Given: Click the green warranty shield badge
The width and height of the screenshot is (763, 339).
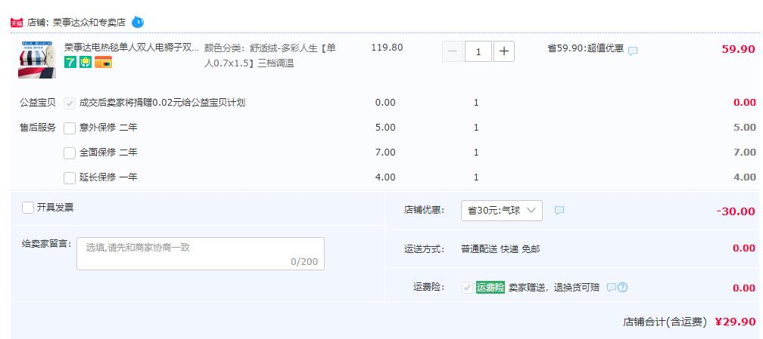Looking at the screenshot, I should (86, 62).
